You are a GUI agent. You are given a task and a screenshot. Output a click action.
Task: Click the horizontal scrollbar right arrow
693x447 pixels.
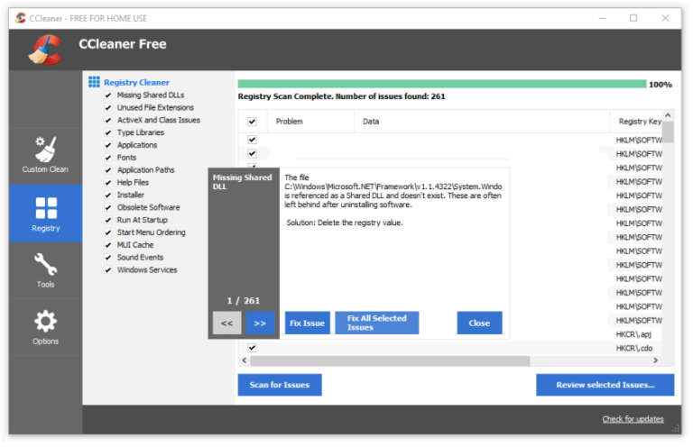click(x=656, y=361)
